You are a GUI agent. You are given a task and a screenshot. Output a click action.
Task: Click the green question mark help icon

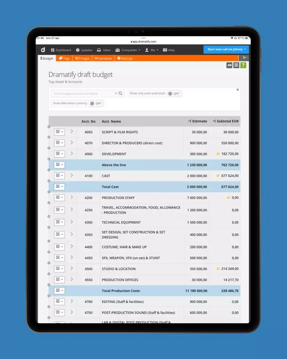pyautogui.click(x=243, y=65)
